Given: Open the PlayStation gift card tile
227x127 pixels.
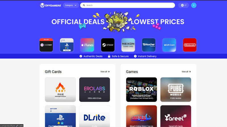Looking at the screenshot, I should pos(67,45).
